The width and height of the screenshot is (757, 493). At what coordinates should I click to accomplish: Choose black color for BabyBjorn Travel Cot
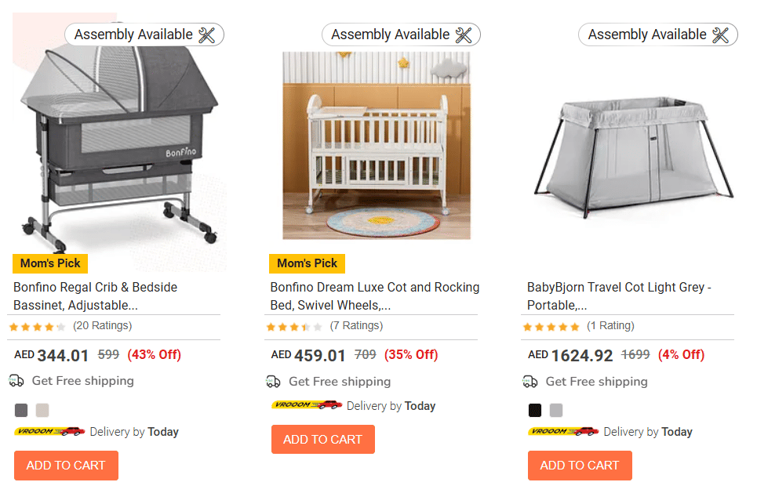pos(535,410)
